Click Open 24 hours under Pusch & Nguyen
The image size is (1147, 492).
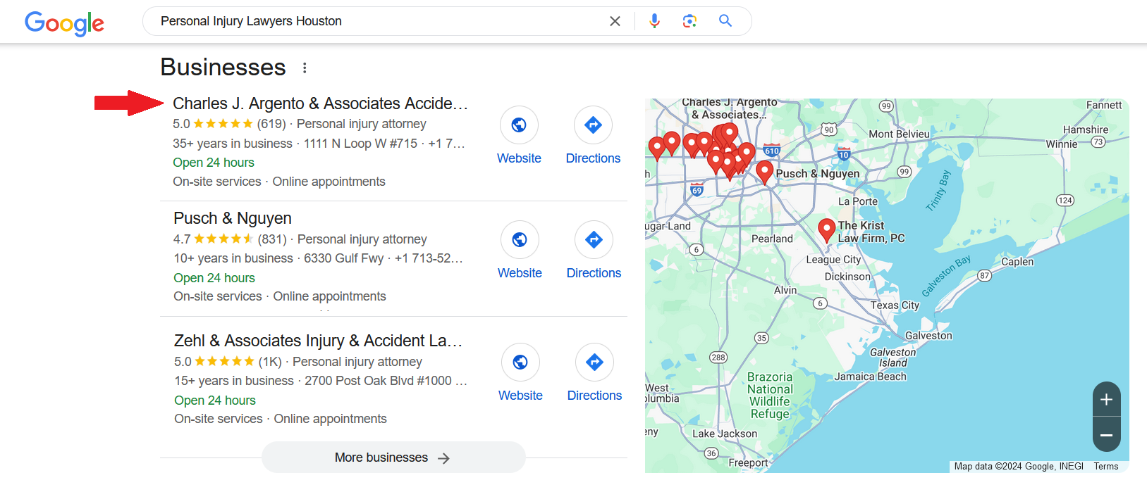(214, 278)
